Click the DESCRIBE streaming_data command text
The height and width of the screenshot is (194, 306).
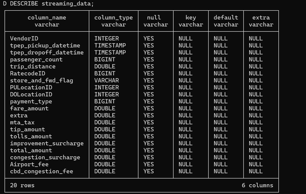(52, 4)
